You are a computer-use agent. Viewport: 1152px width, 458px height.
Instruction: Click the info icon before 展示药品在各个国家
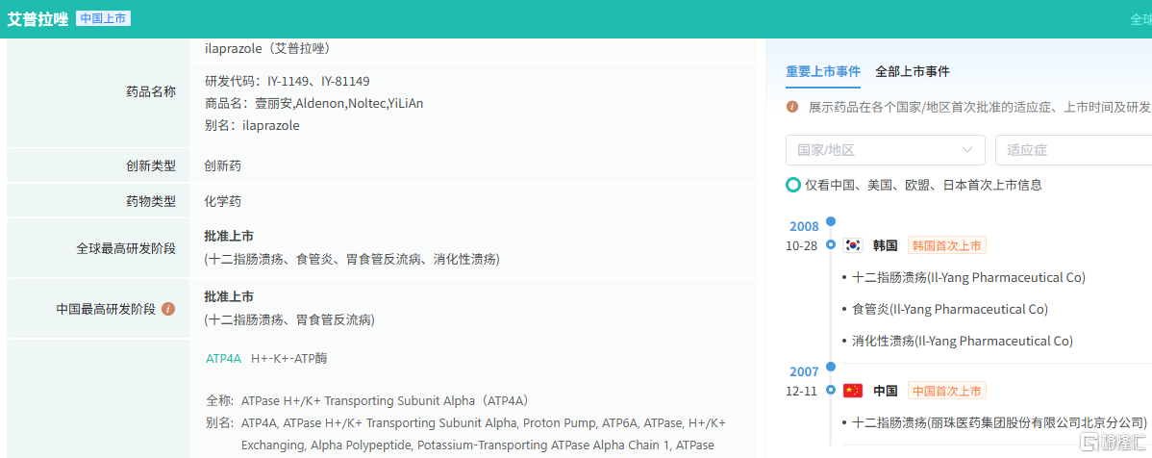(792, 107)
